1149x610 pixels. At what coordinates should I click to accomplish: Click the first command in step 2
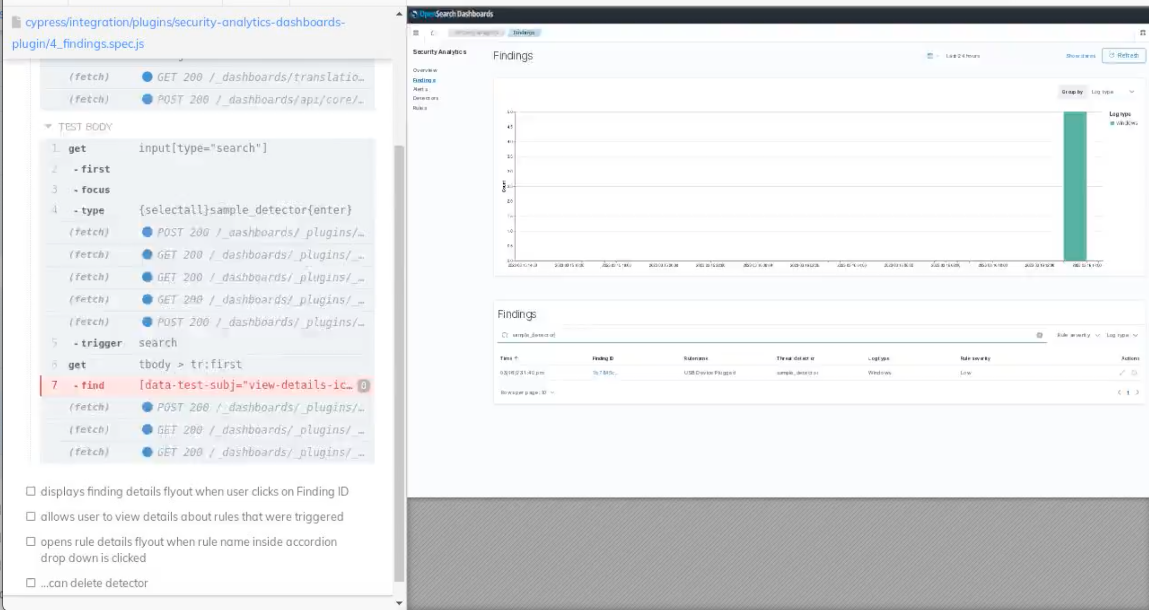(207, 169)
